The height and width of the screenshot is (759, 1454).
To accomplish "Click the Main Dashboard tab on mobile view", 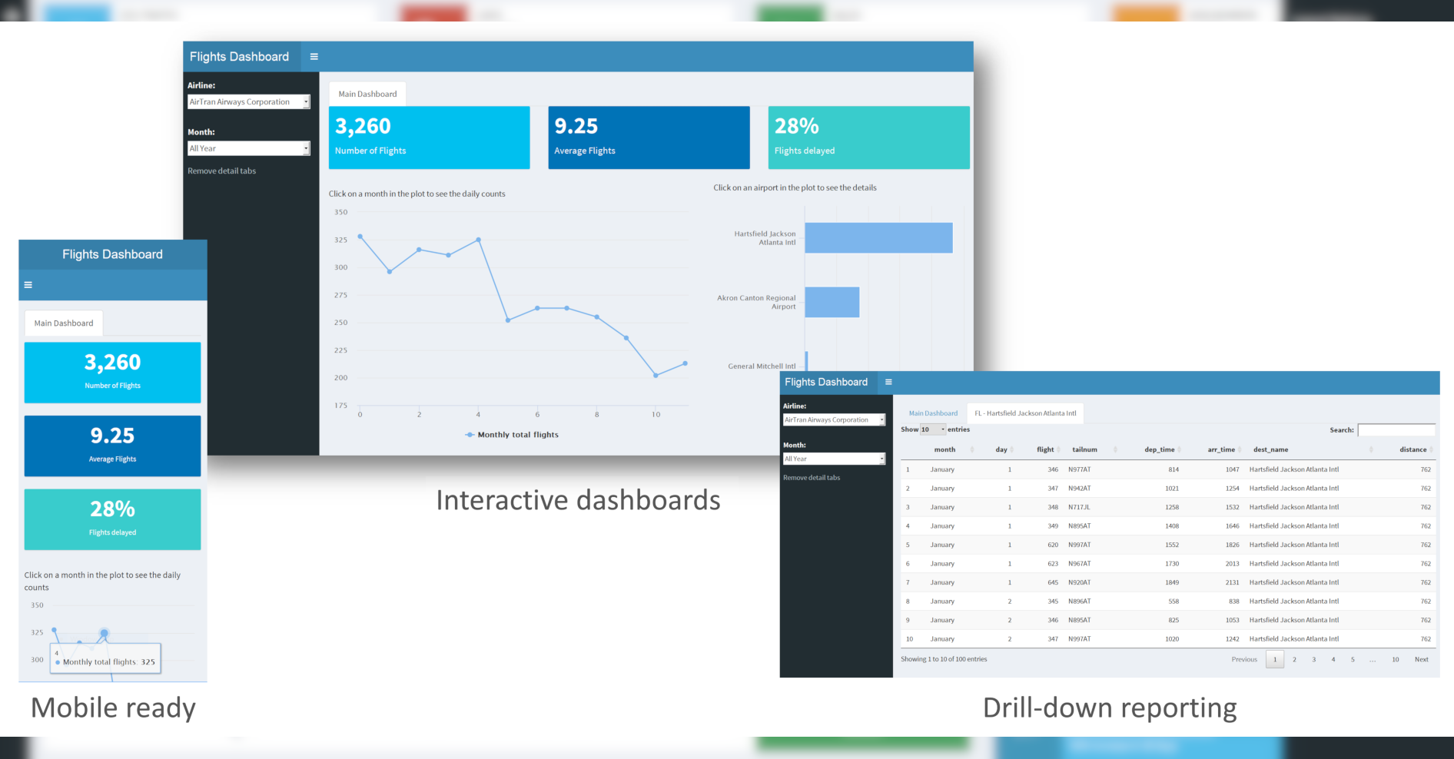I will tap(63, 323).
